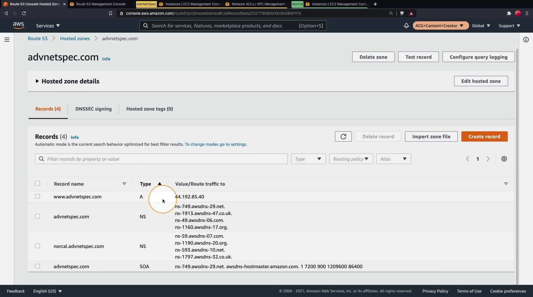Open the Services dropdown menu
This screenshot has width=533, height=297.
[x=48, y=26]
